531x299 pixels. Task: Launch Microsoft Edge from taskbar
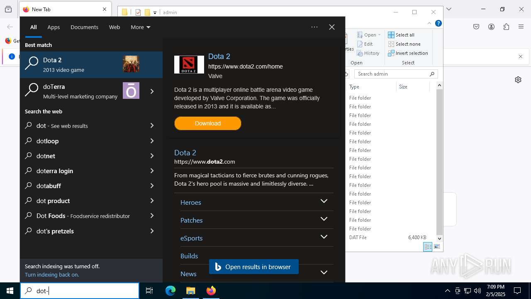tap(171, 291)
